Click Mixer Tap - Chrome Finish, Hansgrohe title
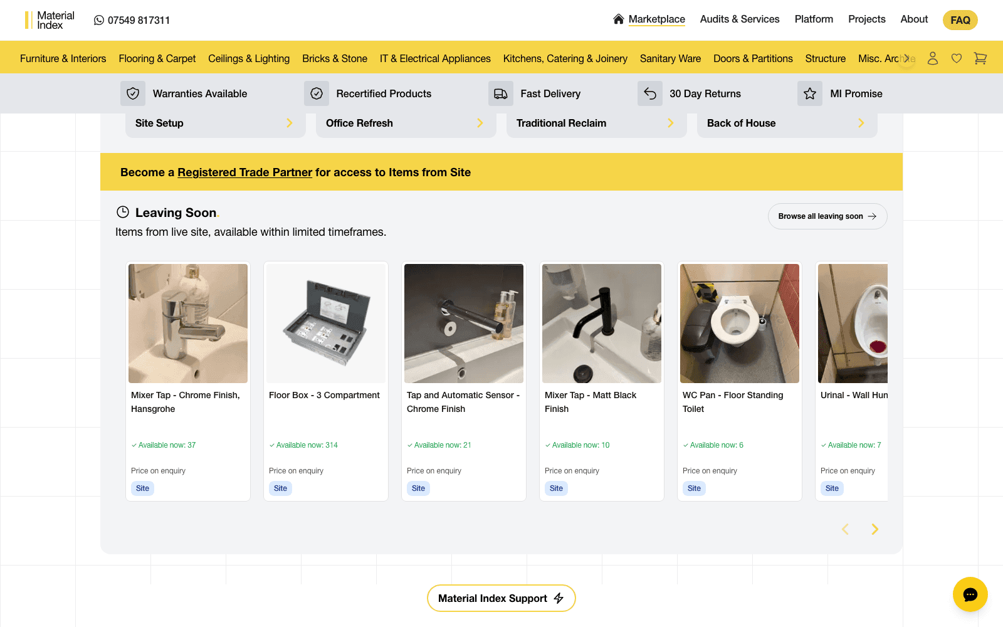 click(x=186, y=402)
